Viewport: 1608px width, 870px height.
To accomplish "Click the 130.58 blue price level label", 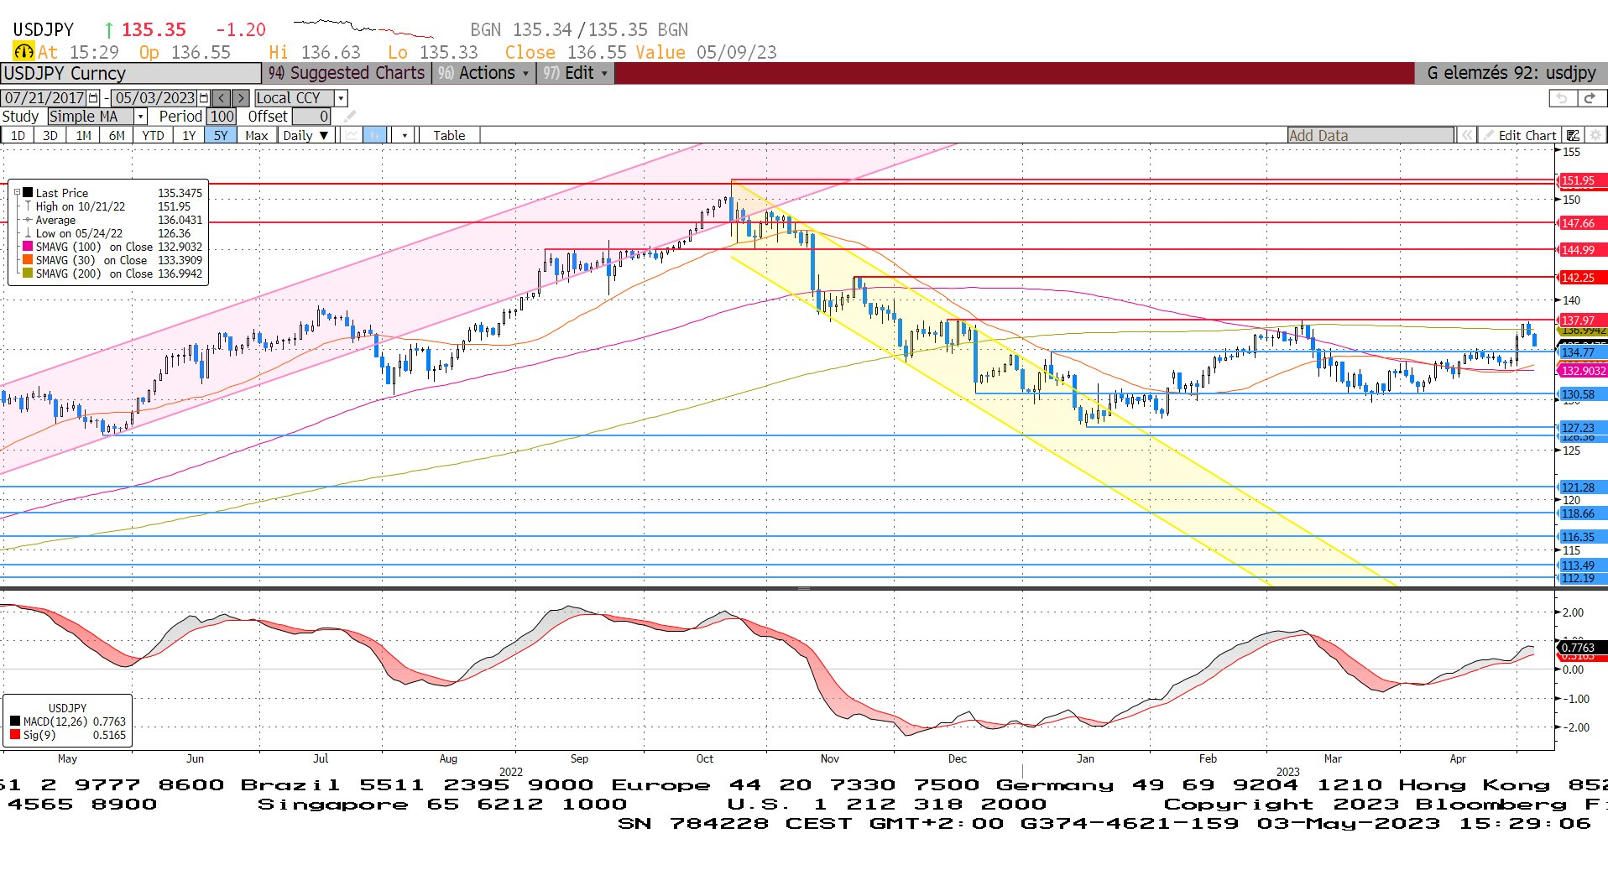I will [x=1582, y=394].
